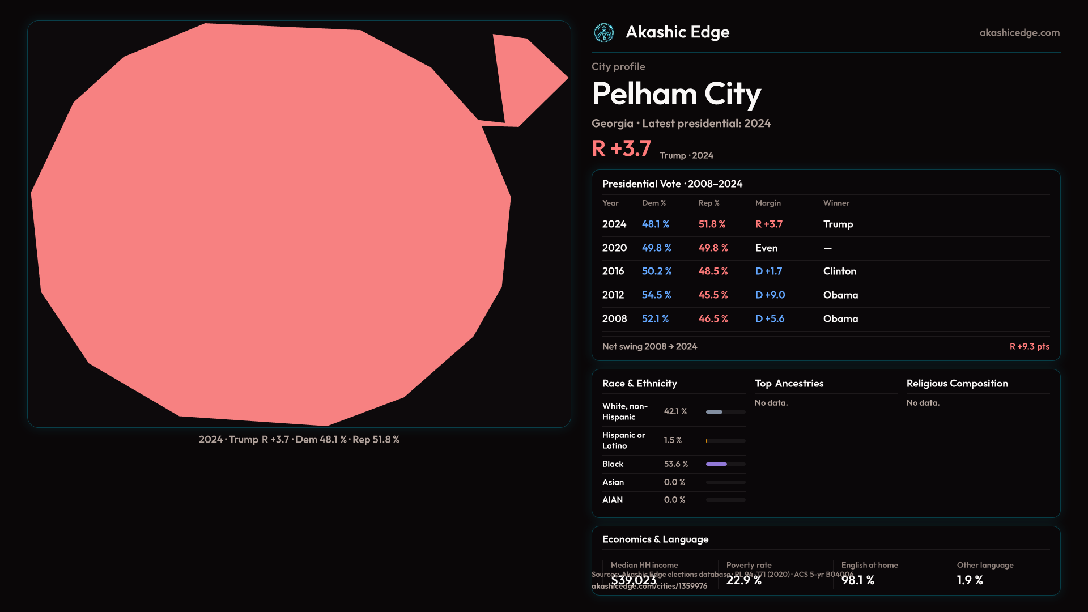Click the White, non-Hispanic percentage bar
Screen dimensions: 1088x612
click(725, 412)
